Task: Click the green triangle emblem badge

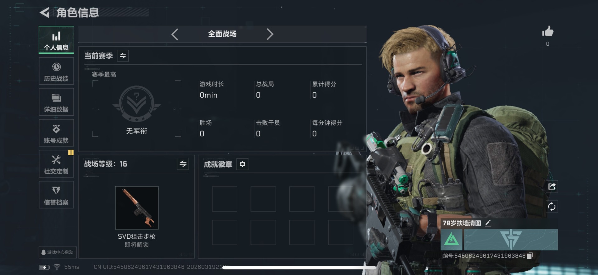Action: tap(451, 240)
